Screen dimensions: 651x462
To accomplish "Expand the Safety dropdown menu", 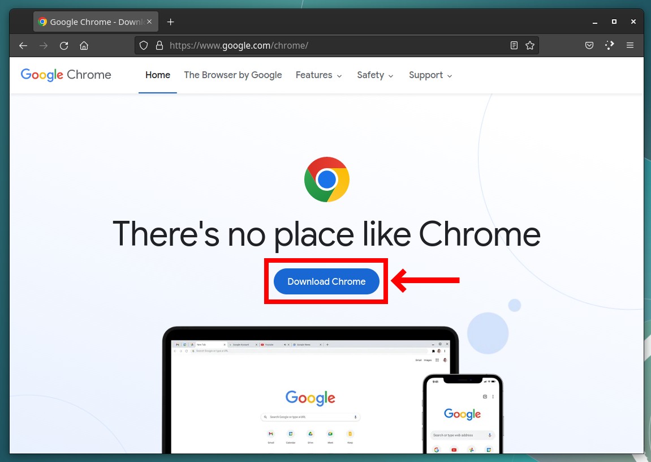I will click(x=376, y=75).
